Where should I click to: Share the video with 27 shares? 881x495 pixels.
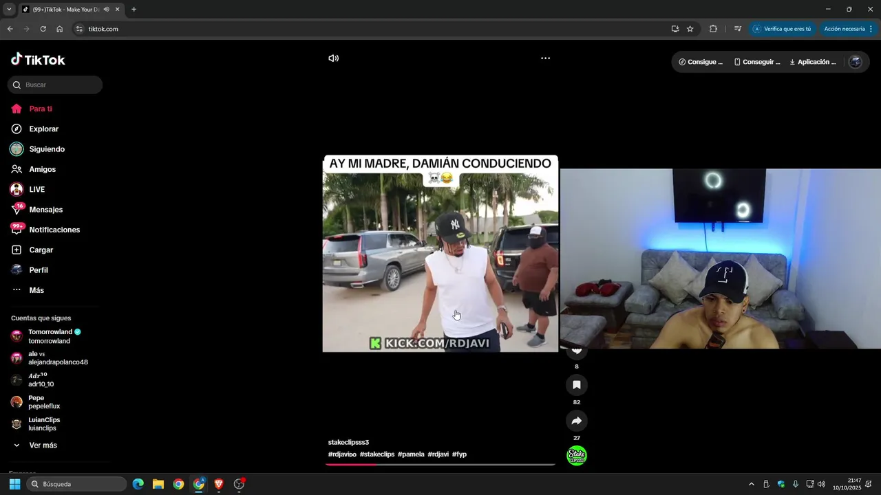(577, 421)
